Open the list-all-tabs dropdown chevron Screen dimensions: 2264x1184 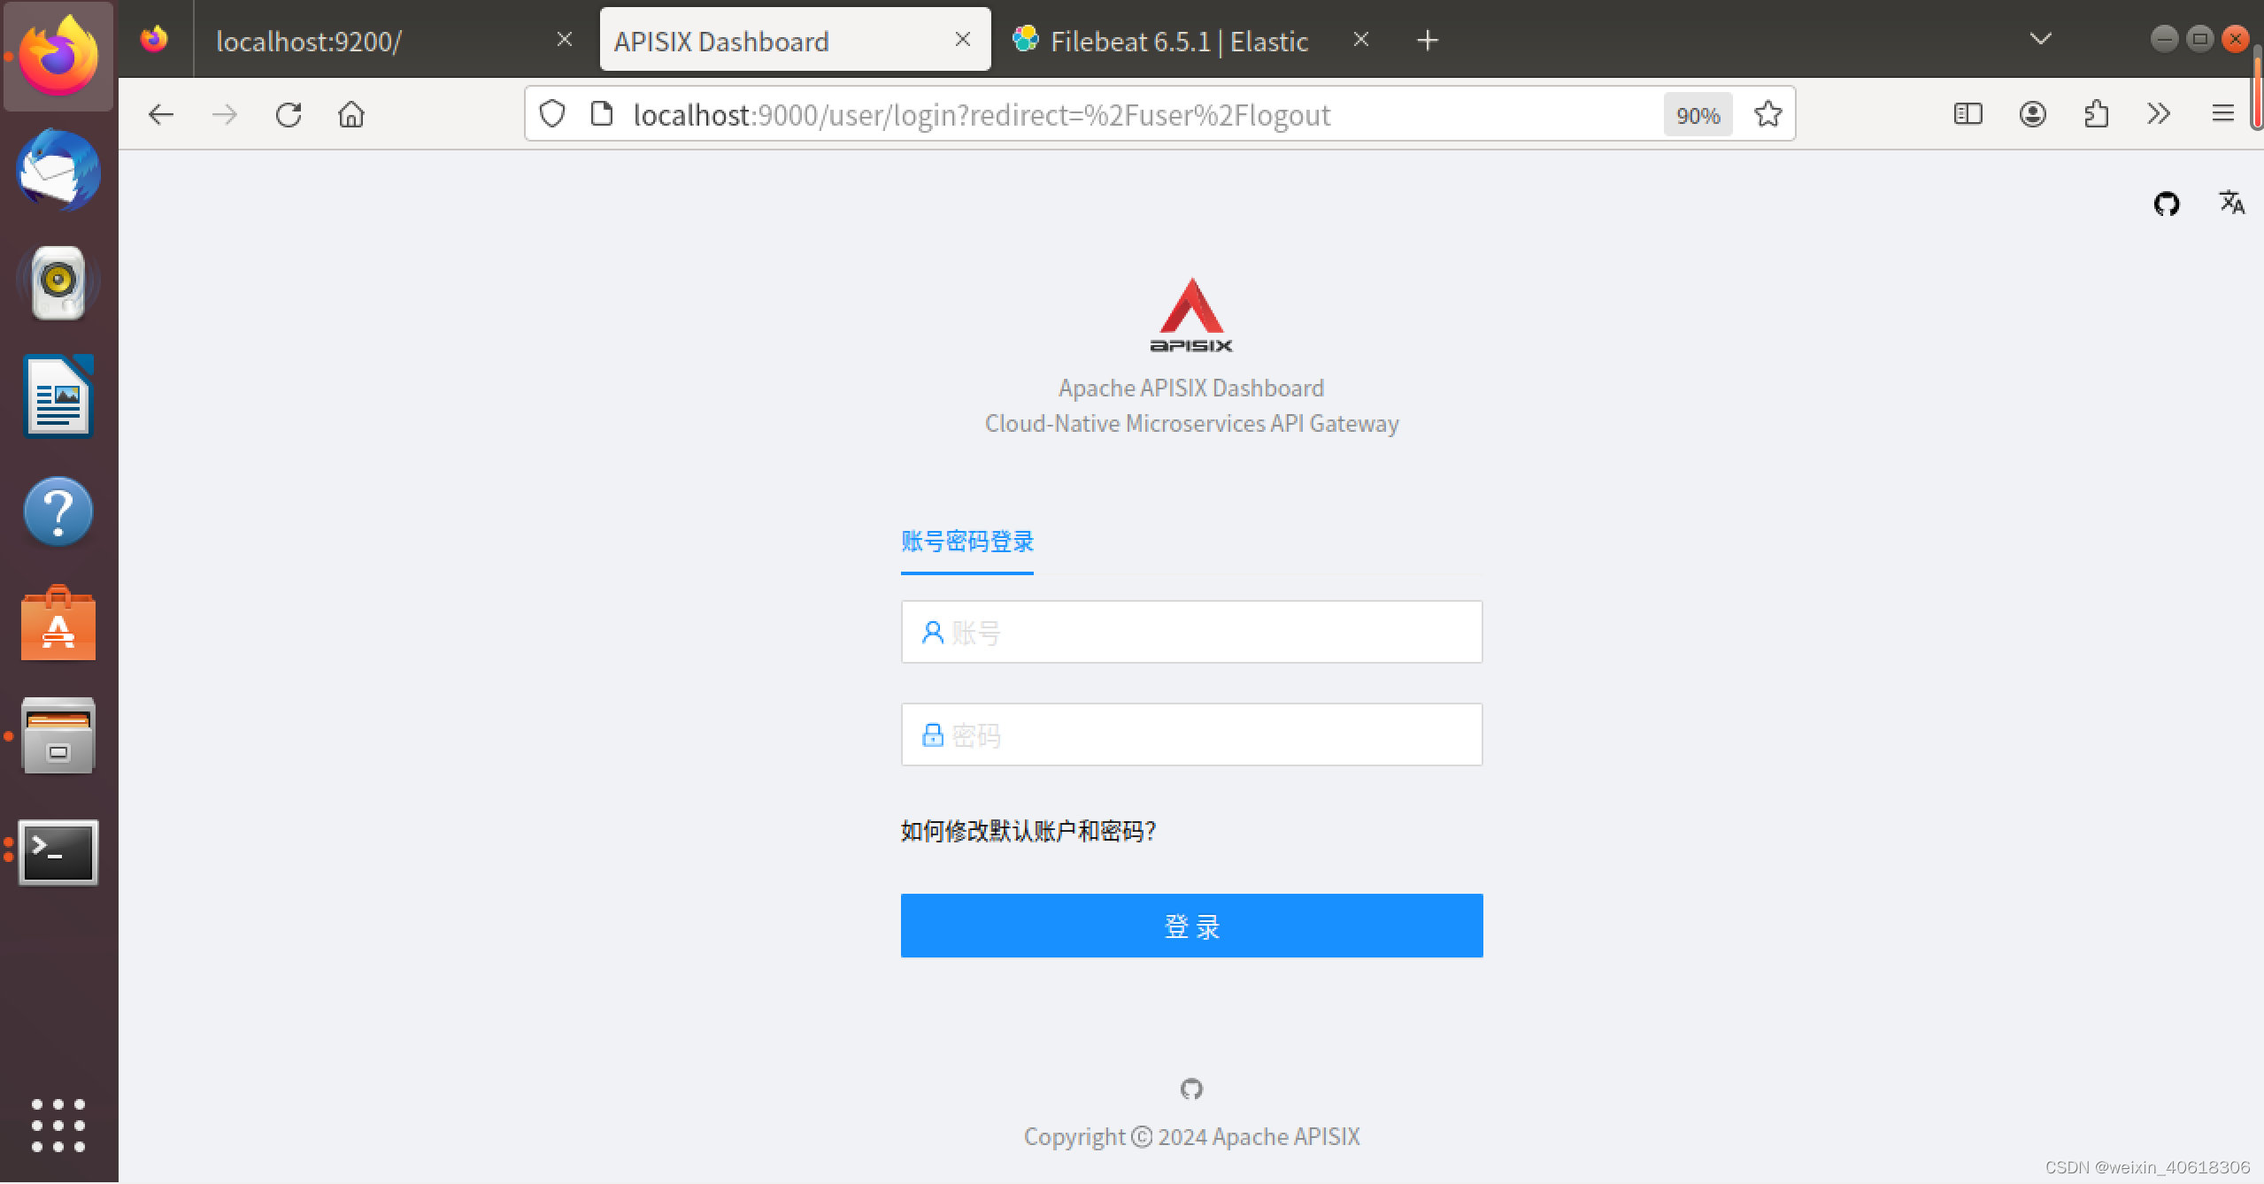coord(2038,39)
